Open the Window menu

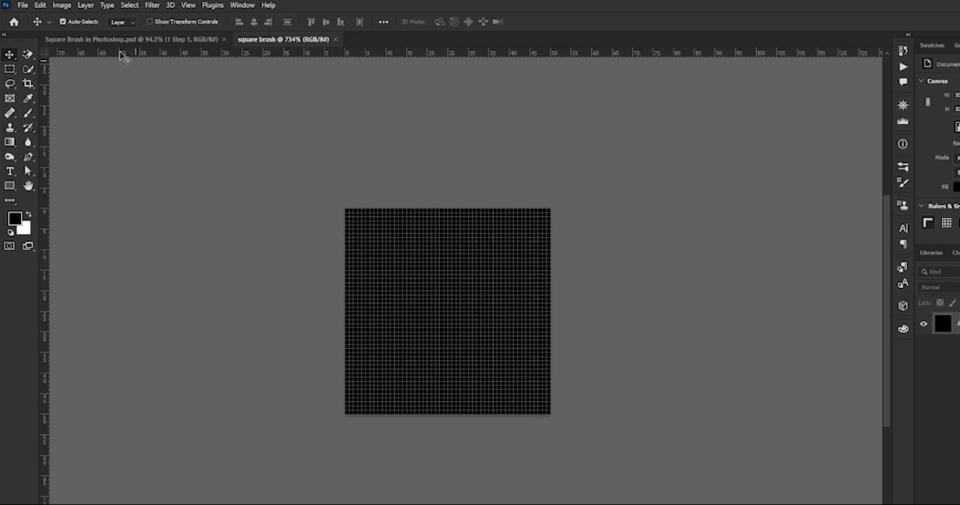point(242,5)
